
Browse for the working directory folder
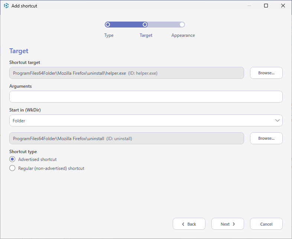tap(266, 138)
